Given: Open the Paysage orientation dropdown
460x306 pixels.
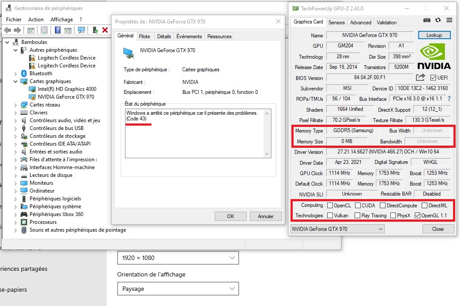Looking at the screenshot, I should click(178, 289).
